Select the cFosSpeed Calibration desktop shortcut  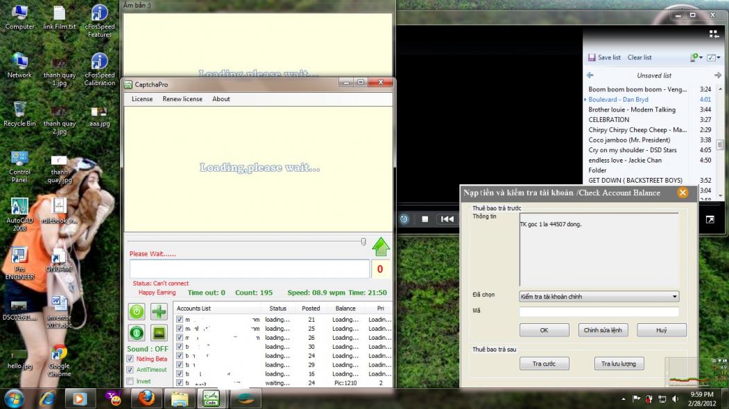click(x=99, y=70)
